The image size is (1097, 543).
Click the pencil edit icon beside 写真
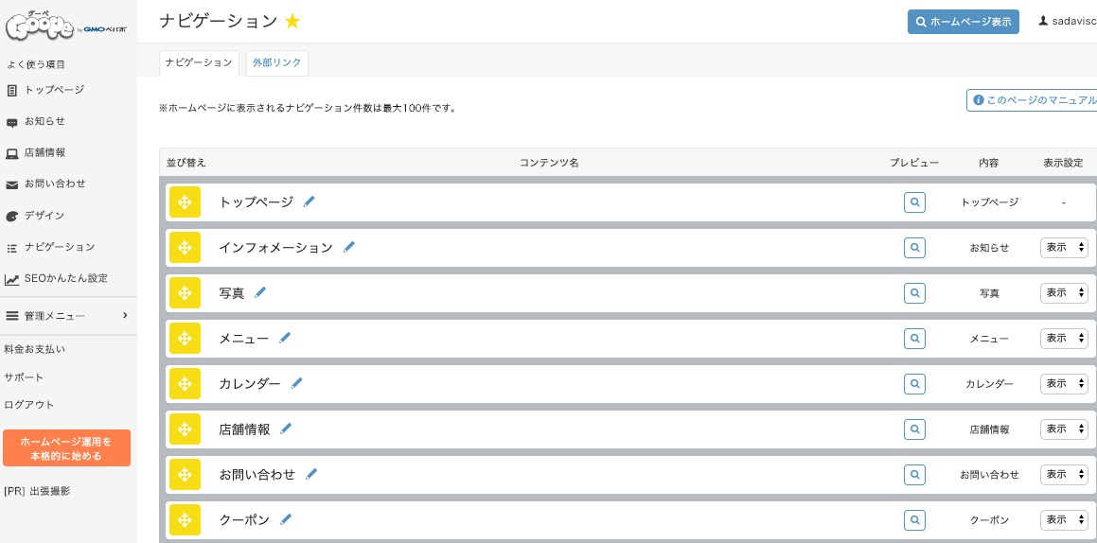click(260, 292)
